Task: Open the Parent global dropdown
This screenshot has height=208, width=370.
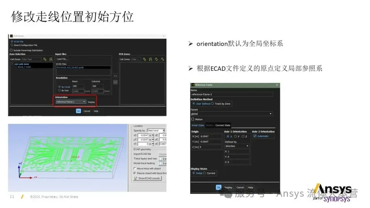Action: 232,114
